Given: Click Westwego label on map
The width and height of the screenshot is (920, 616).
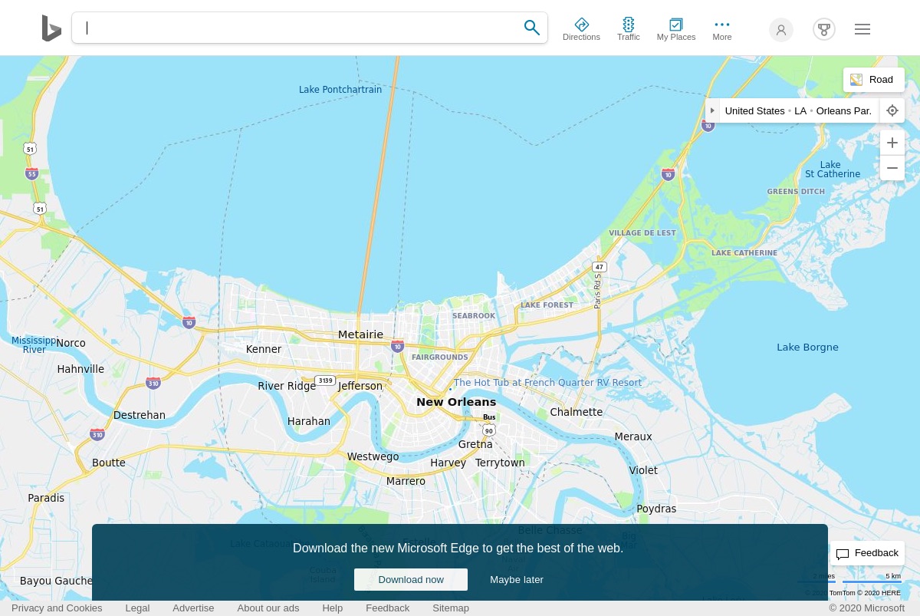Looking at the screenshot, I should 373,456.
